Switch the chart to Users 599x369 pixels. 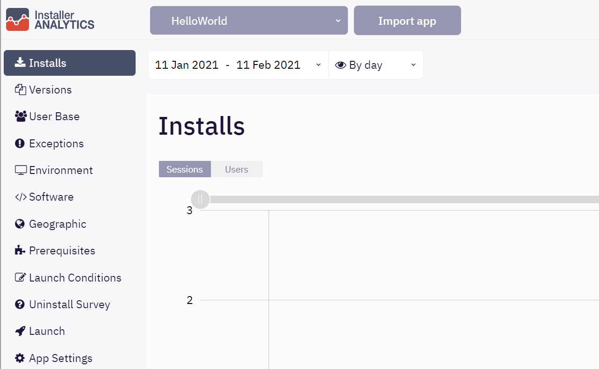(x=237, y=169)
